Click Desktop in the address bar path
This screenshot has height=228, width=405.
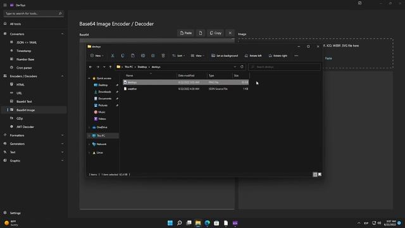point(142,67)
